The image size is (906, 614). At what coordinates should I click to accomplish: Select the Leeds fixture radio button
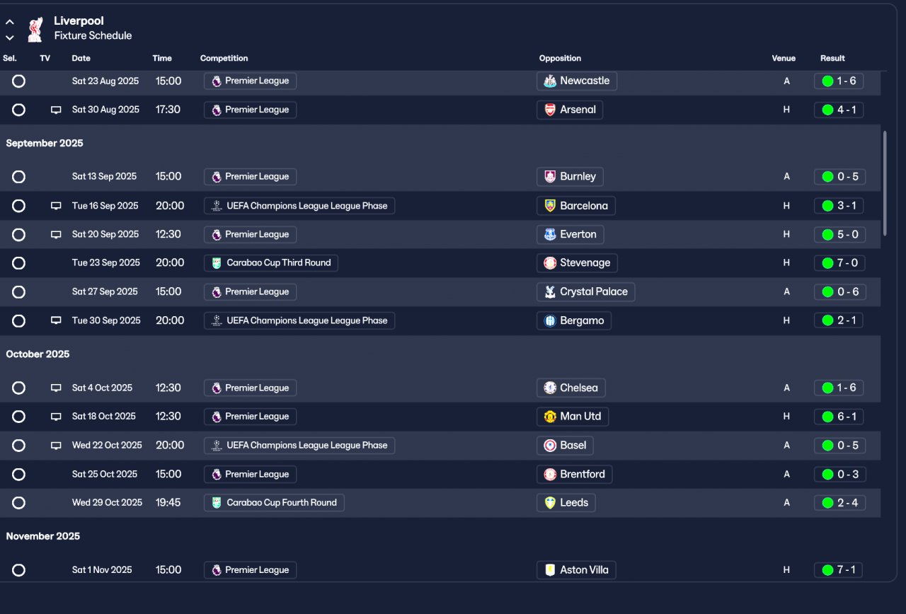point(19,503)
